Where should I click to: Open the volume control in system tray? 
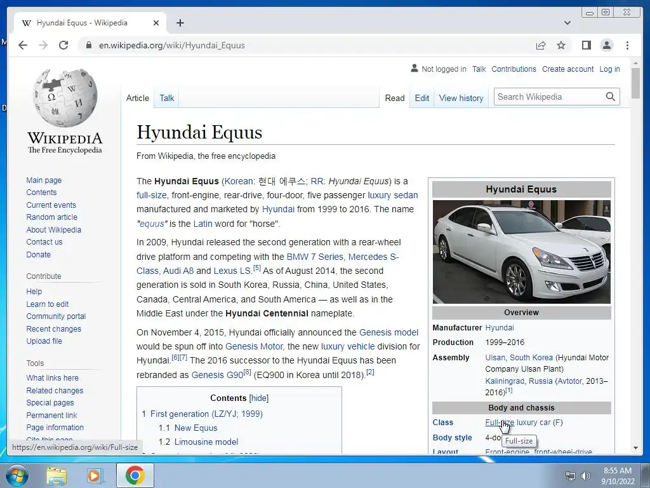[586, 476]
